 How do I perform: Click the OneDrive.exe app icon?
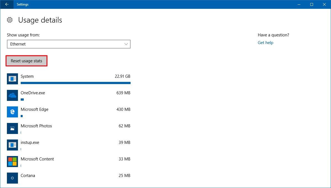point(12,95)
